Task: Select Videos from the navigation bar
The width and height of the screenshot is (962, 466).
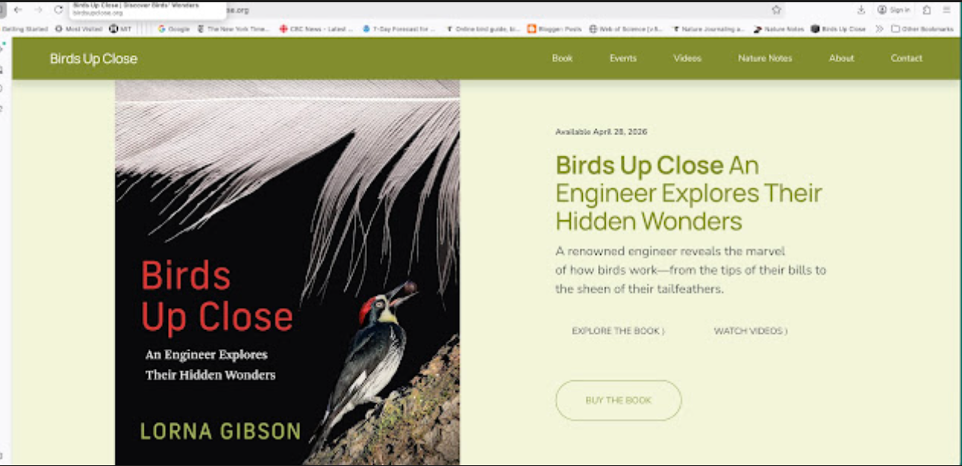Action: point(687,58)
